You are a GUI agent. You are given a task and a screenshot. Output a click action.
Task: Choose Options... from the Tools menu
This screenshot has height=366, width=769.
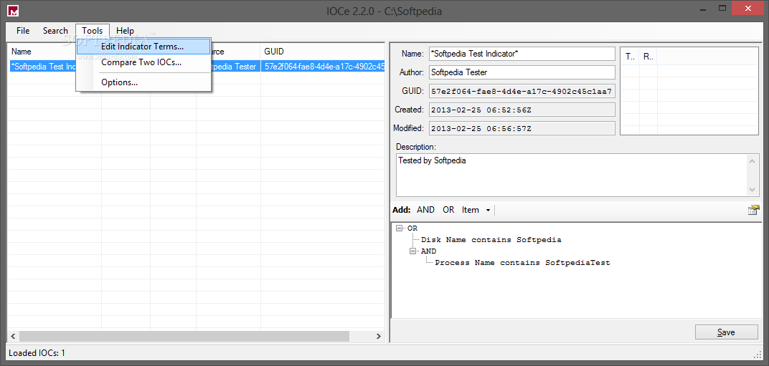click(x=143, y=82)
